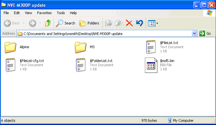The width and height of the screenshot is (216, 125).
Task: Select the $md5.bin file icon
Action: point(151,65)
